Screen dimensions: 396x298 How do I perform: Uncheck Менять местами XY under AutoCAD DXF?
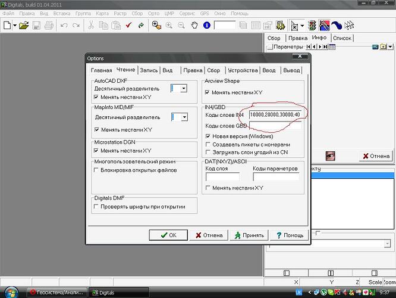(x=96, y=97)
